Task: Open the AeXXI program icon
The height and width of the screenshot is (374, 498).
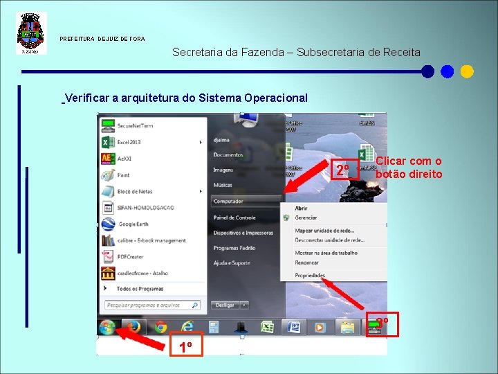Action: pyautogui.click(x=108, y=159)
